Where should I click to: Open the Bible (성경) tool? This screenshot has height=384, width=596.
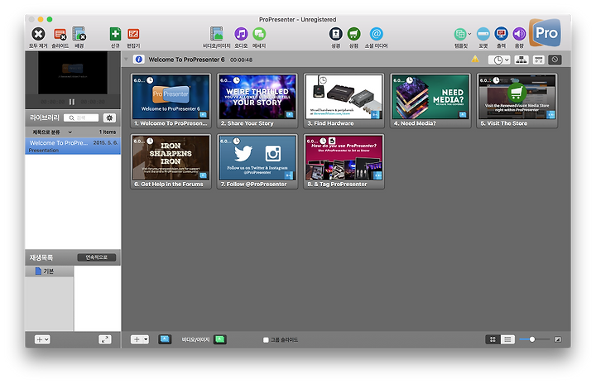(335, 34)
